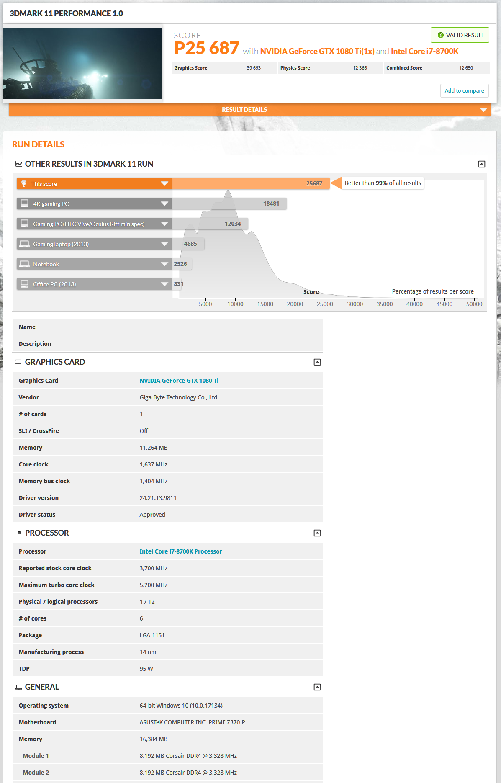
Task: Click the Result Details bar label
Action: tap(244, 110)
